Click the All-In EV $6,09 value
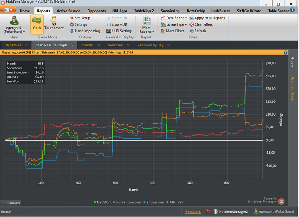 click(x=39, y=77)
